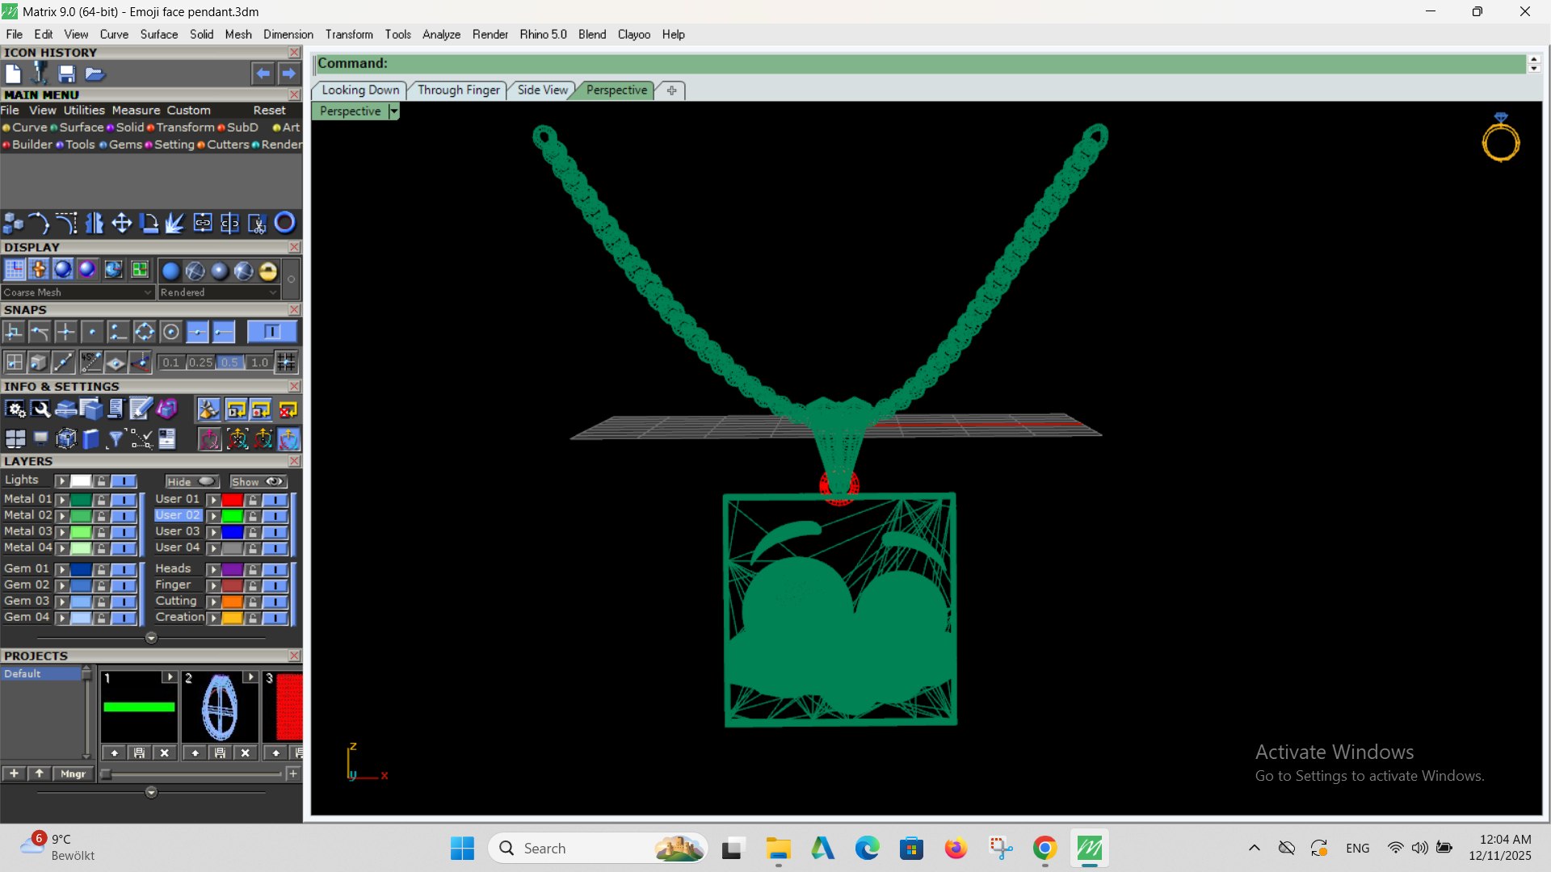This screenshot has width=1551, height=872.
Task: Click the globe view icon in Display
Action: [114, 270]
